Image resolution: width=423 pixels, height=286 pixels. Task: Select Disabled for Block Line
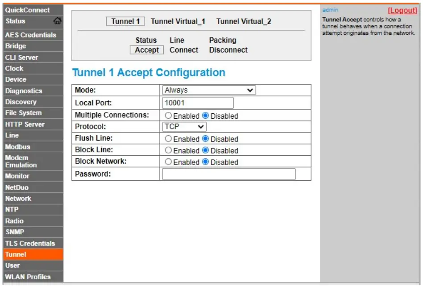point(205,150)
